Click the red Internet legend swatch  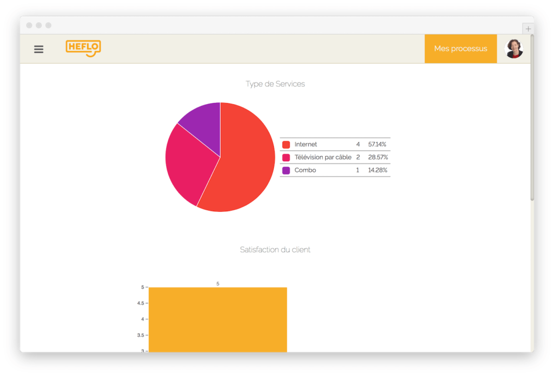click(286, 145)
